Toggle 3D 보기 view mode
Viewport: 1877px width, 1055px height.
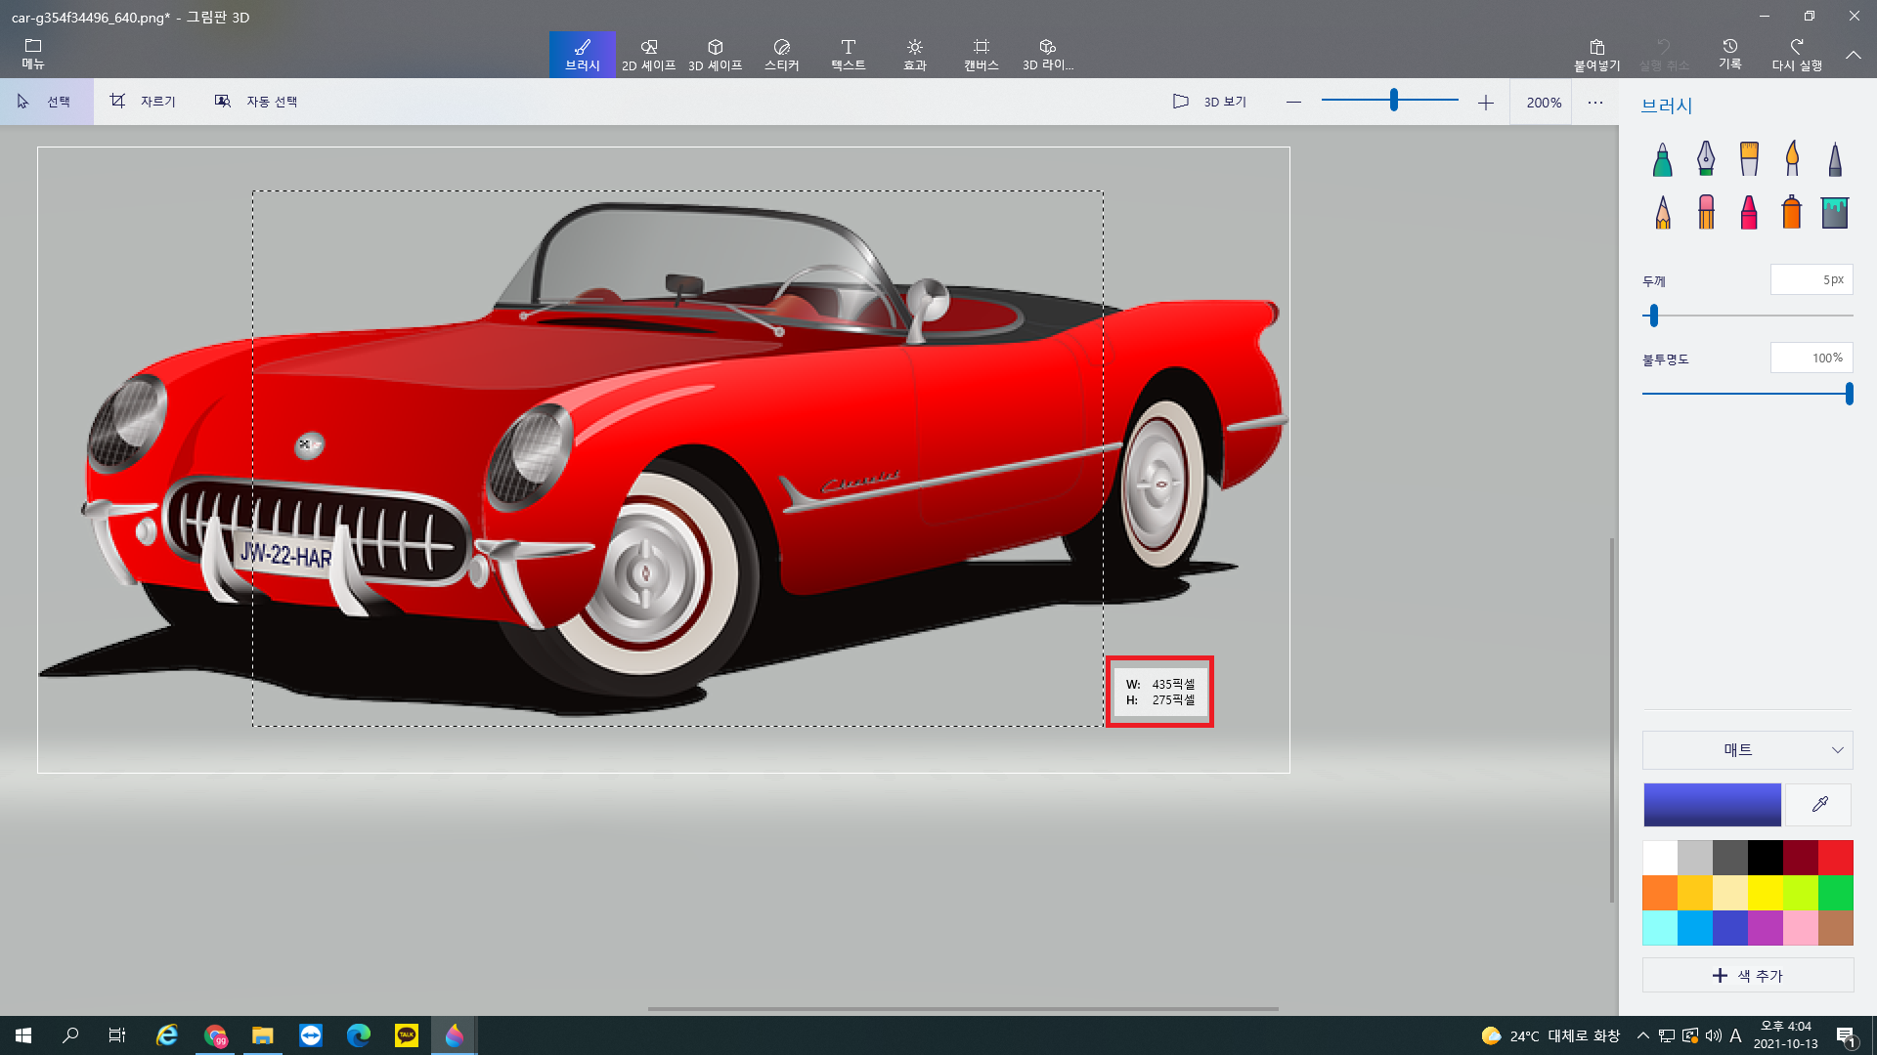pos(1210,102)
